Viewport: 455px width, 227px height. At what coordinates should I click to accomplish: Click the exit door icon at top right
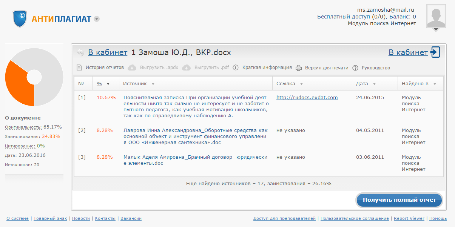pyautogui.click(x=435, y=52)
